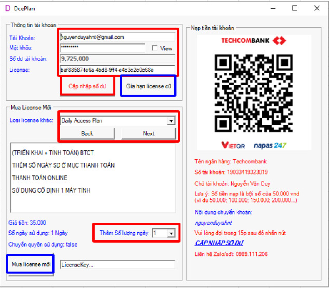
Task: Click the Techcombank QR code image
Action: (x=254, y=93)
